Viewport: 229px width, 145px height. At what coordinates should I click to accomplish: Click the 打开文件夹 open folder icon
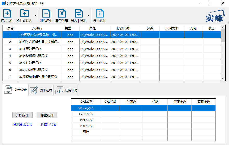[24, 13]
